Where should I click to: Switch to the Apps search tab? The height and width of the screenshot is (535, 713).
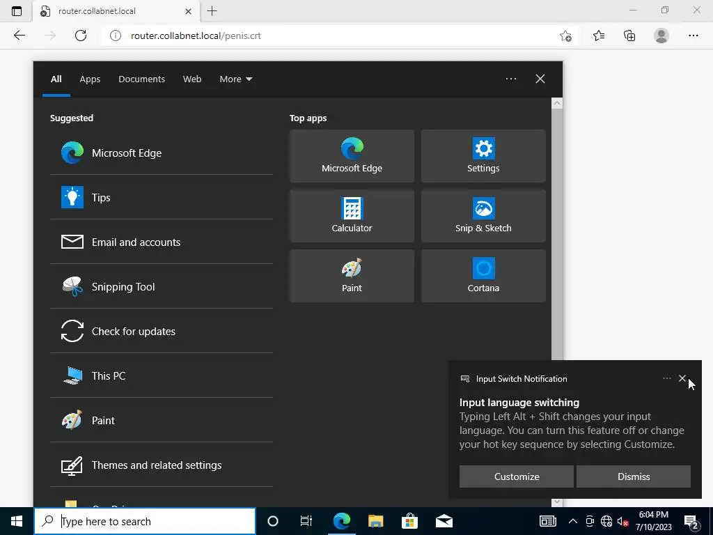90,79
